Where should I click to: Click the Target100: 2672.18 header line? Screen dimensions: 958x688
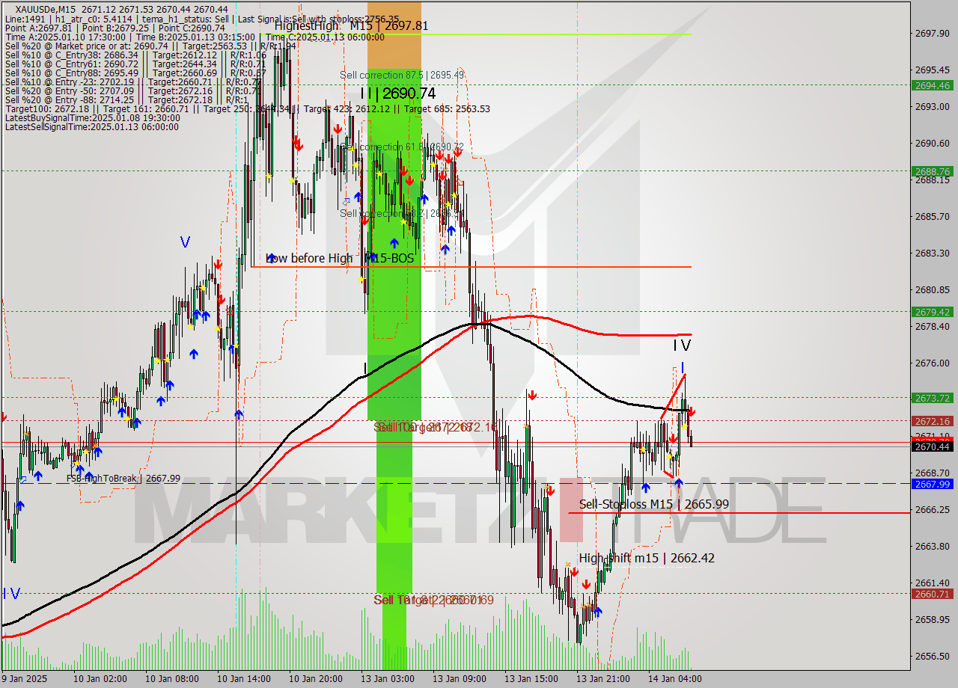pos(247,108)
